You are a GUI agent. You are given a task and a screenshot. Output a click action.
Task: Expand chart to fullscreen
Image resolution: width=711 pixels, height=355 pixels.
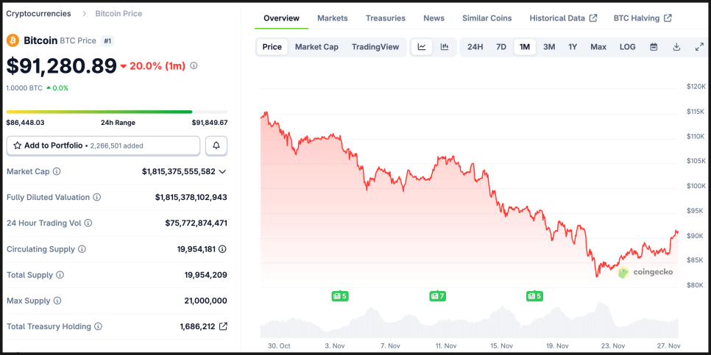(699, 47)
